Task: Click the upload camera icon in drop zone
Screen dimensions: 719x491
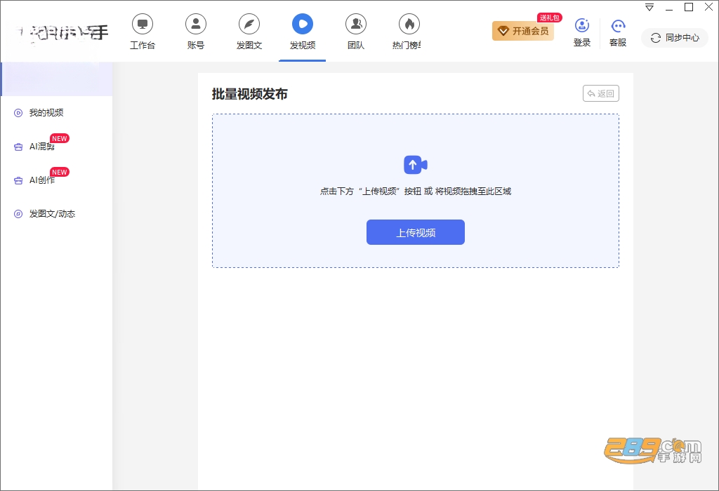Action: [x=416, y=165]
